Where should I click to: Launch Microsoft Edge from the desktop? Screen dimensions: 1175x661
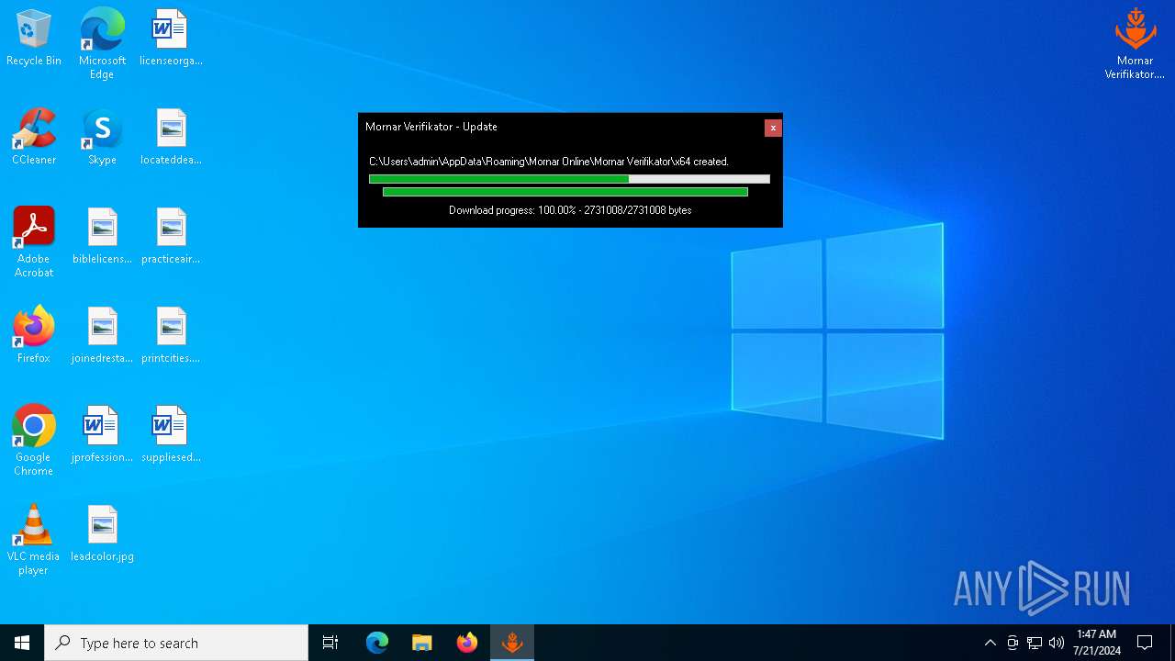coord(102,44)
